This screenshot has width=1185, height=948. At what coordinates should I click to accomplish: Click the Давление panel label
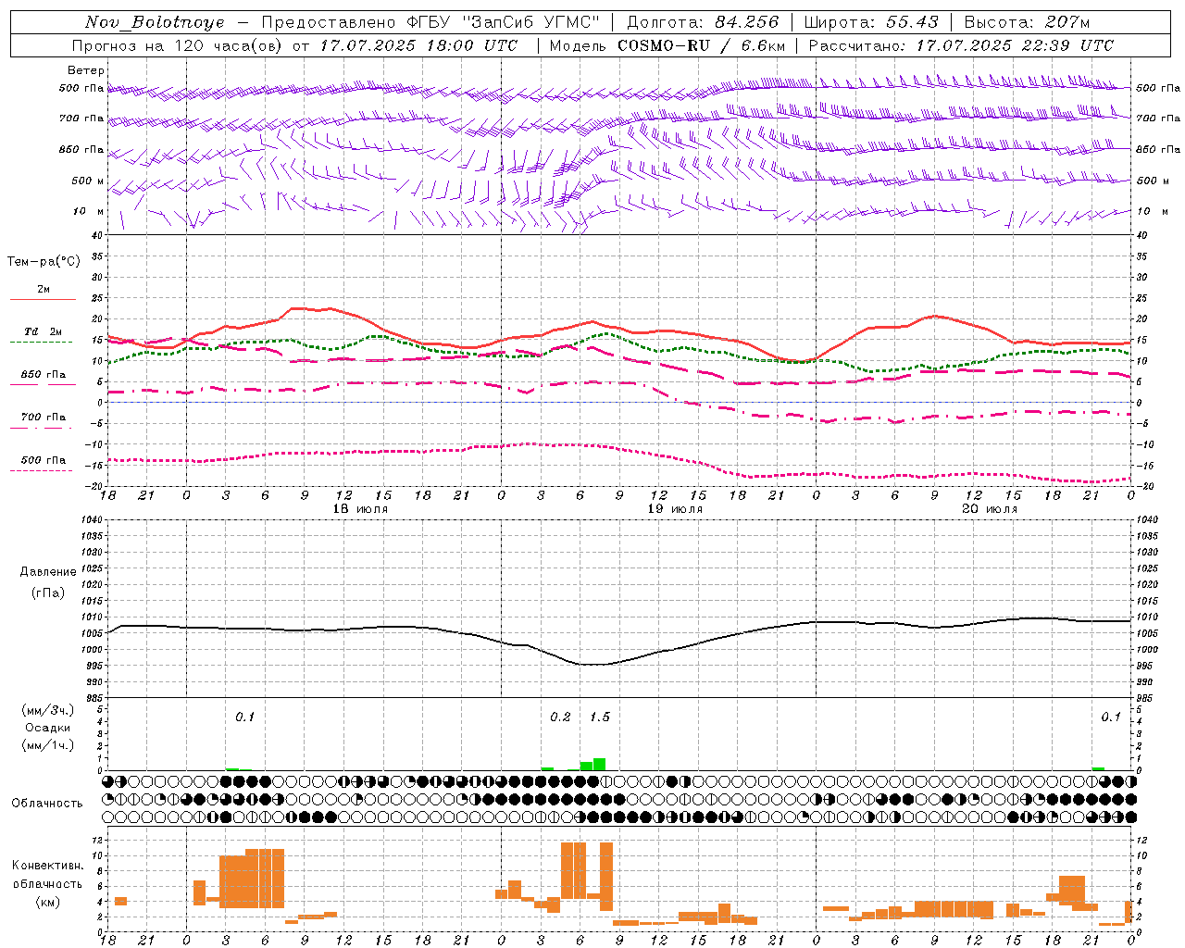[48, 572]
